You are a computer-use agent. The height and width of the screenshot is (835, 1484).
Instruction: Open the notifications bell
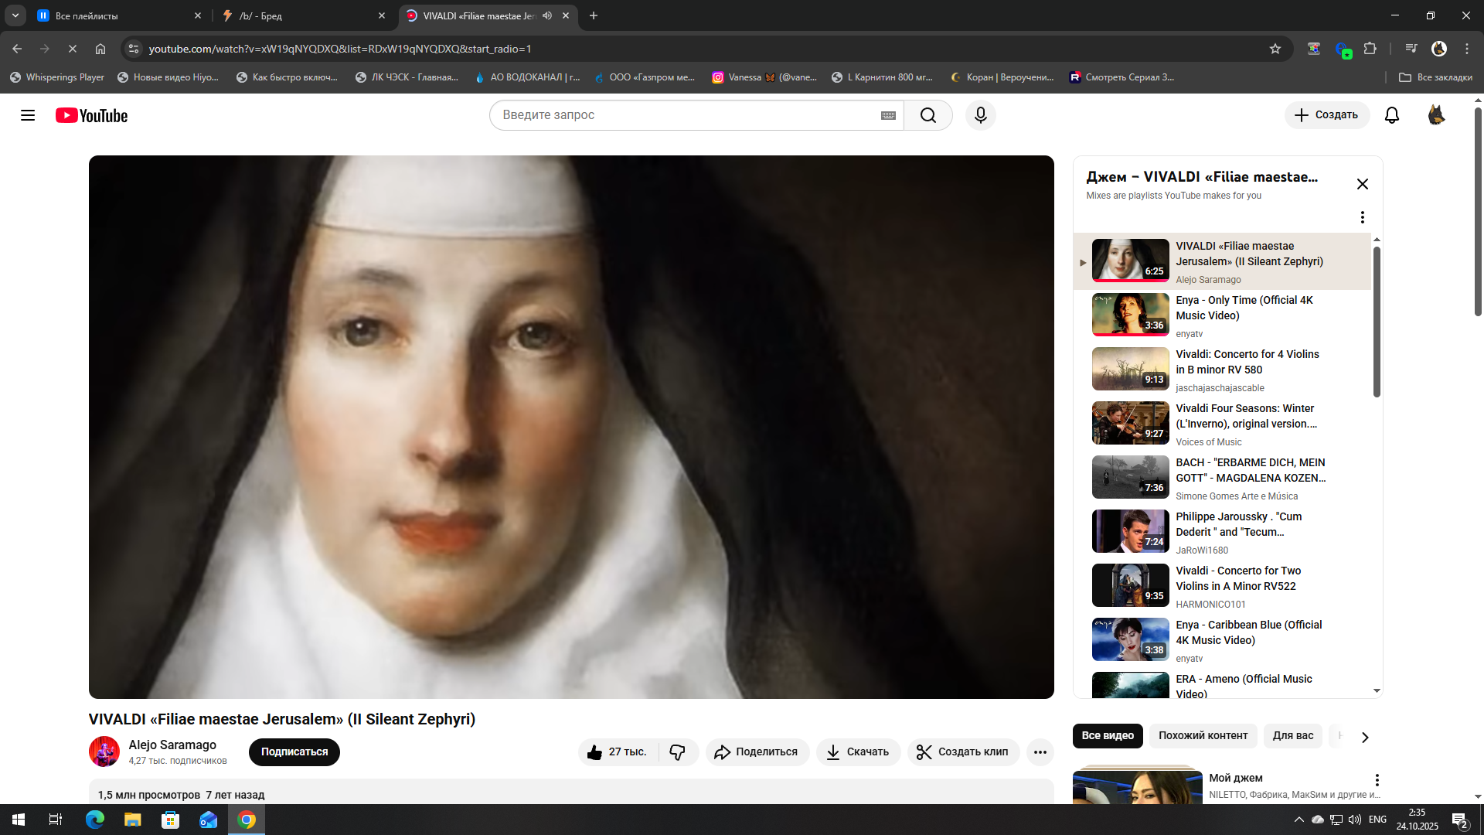(1391, 115)
